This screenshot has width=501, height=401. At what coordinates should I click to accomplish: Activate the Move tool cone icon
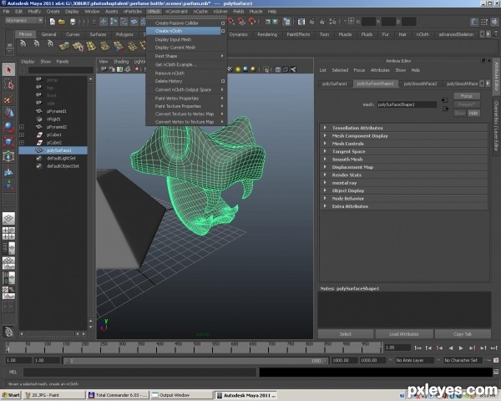pos(8,113)
